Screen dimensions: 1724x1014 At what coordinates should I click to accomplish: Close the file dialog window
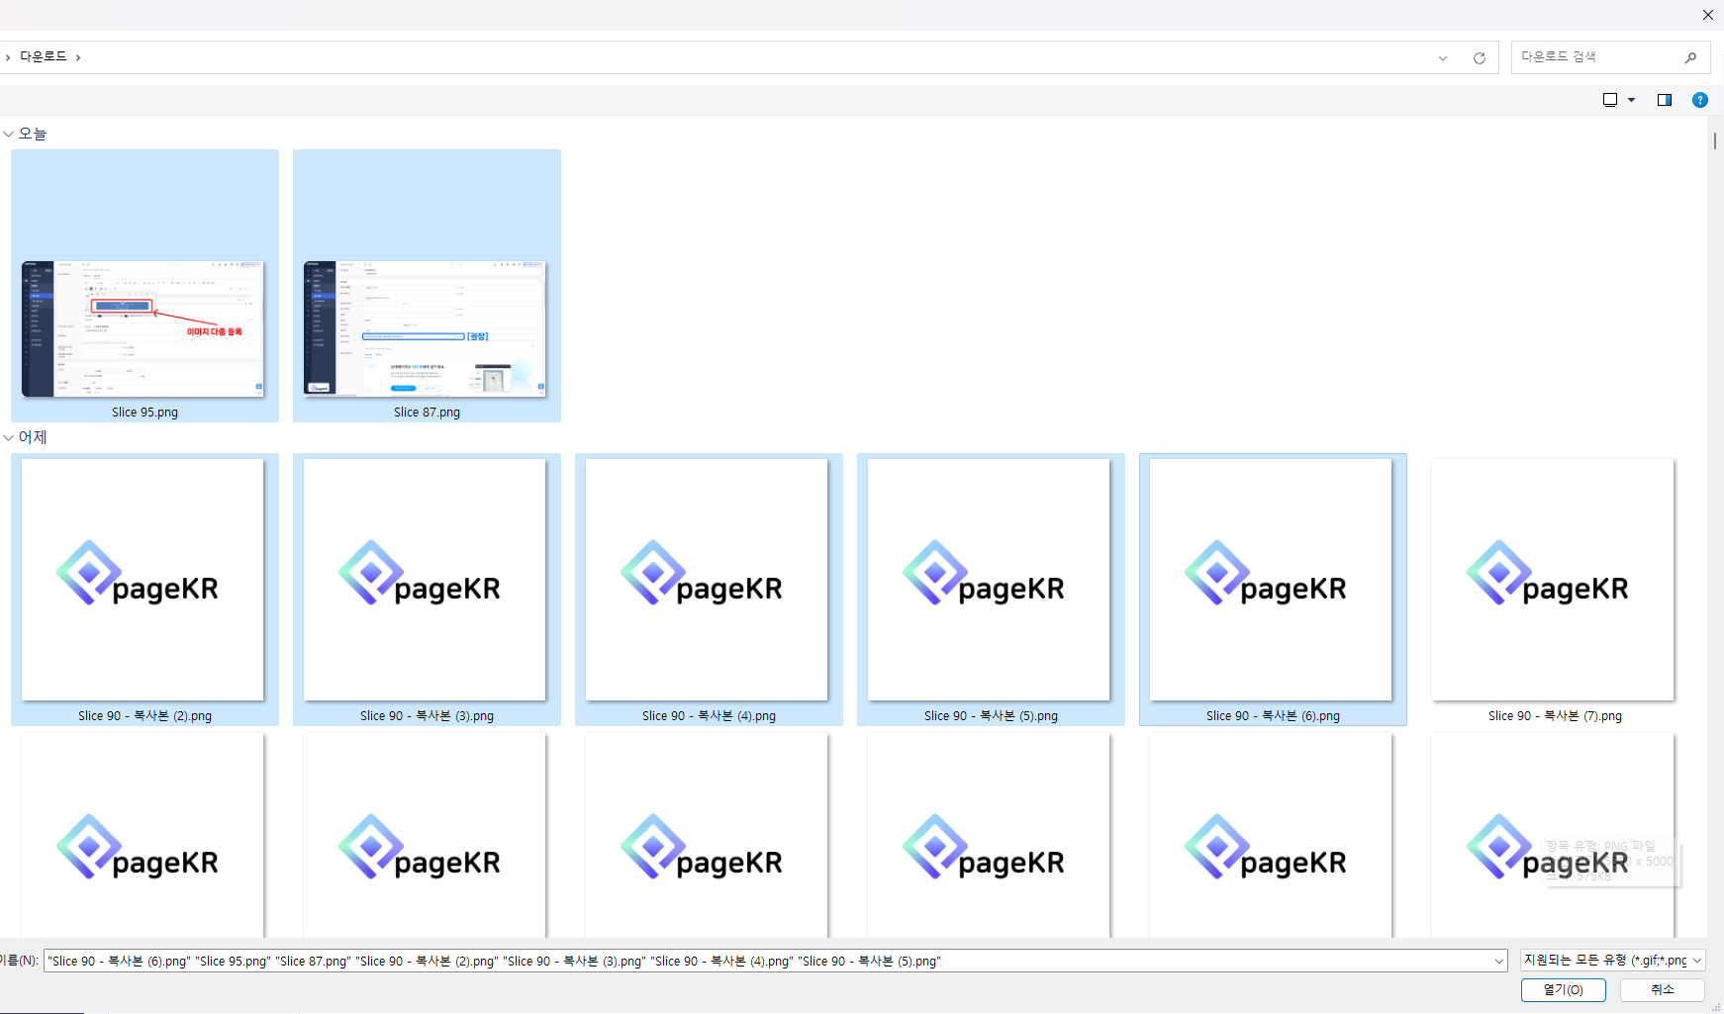[x=1707, y=15]
